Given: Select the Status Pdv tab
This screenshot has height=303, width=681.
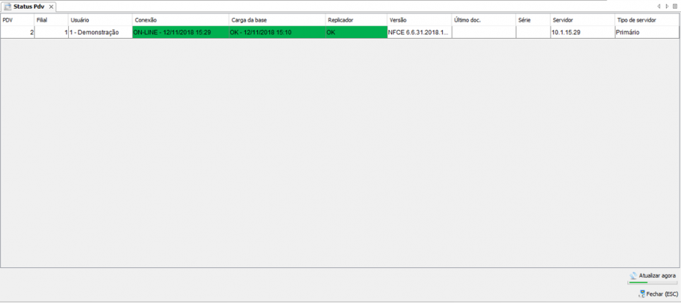Looking at the screenshot, I should coord(29,6).
